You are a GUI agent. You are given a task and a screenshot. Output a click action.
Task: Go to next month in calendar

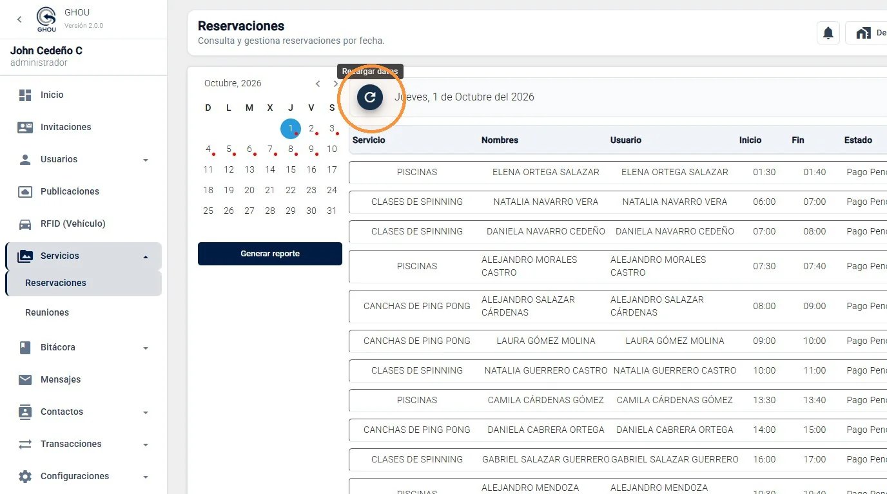coord(335,84)
